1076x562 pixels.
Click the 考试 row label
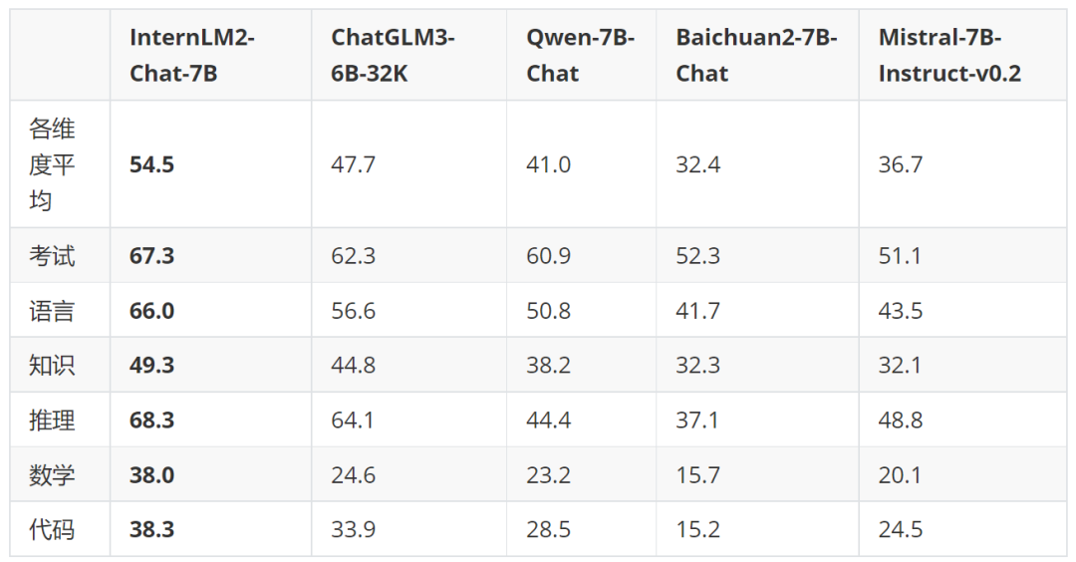(x=52, y=256)
